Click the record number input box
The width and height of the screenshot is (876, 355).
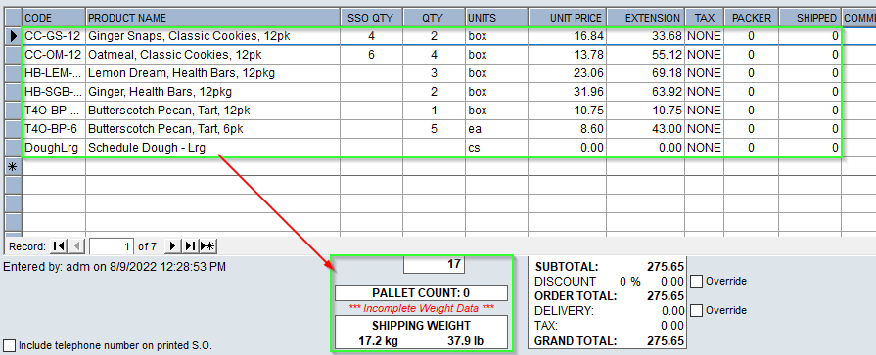(x=112, y=246)
